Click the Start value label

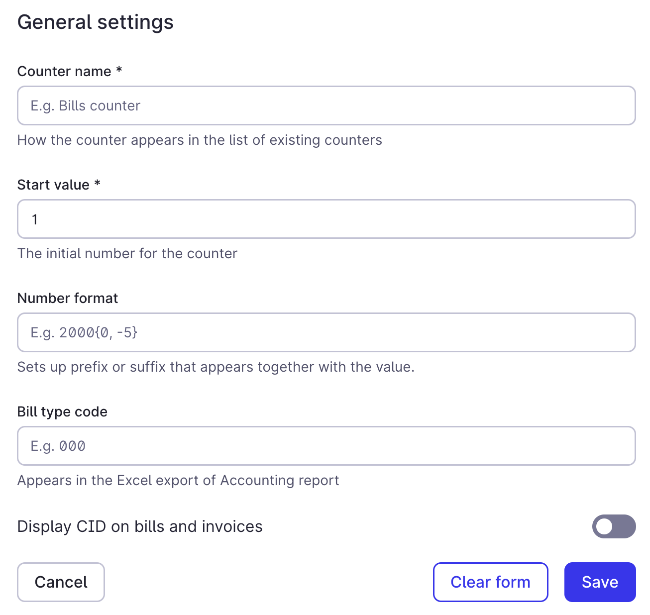point(58,185)
